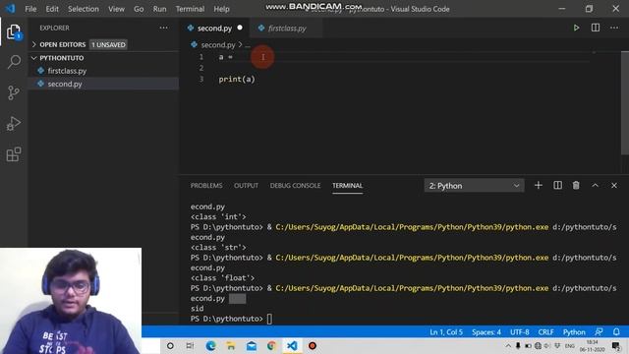Open File Explorer from taskbar
Image resolution: width=629 pixels, height=354 pixels.
point(231,345)
